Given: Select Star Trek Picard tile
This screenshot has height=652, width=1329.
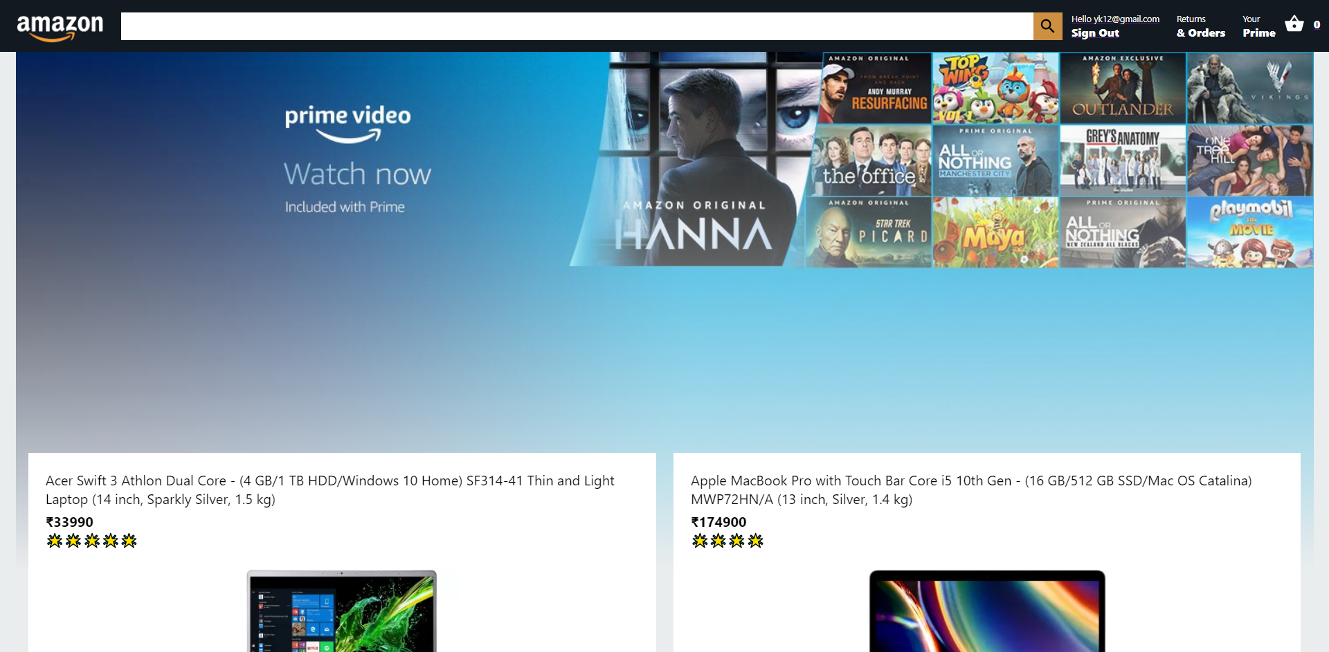Looking at the screenshot, I should click(869, 232).
